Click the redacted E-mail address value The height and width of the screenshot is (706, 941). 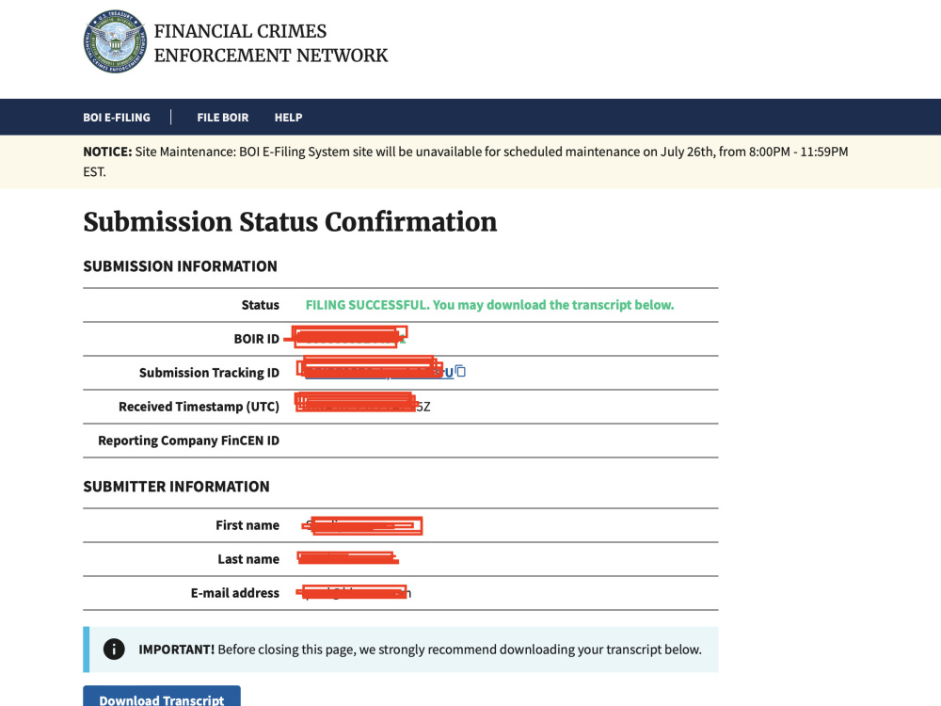click(356, 592)
